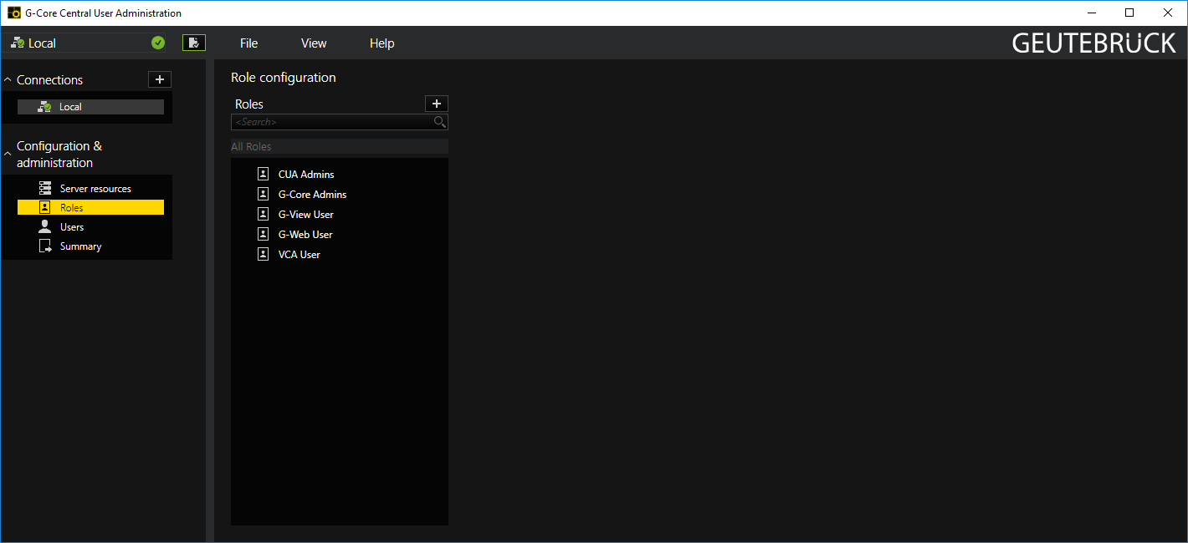Add a new role with plus button
The image size is (1188, 543).
[x=437, y=104]
